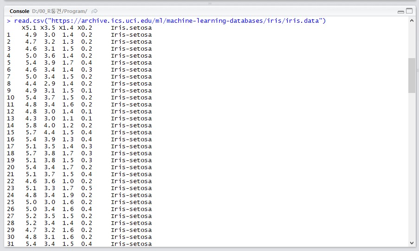This screenshot has height=251, width=419.
Task: Click row number 10
Action: pos(10,98)
